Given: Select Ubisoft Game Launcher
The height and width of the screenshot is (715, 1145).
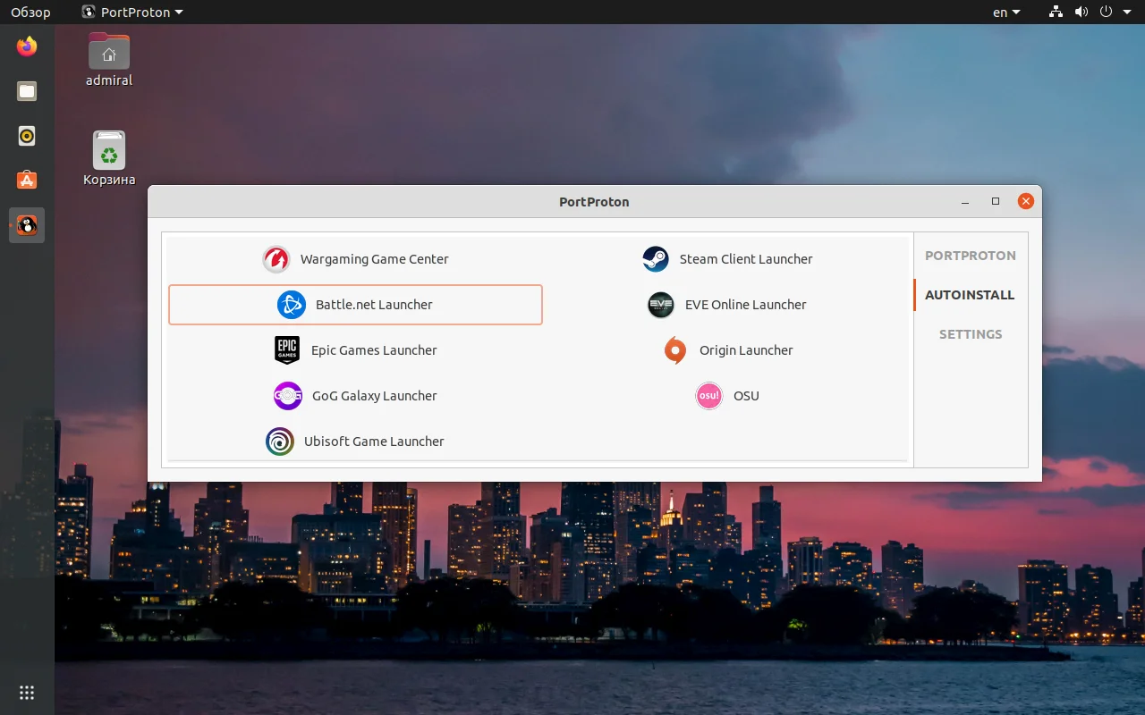Looking at the screenshot, I should pos(355,442).
